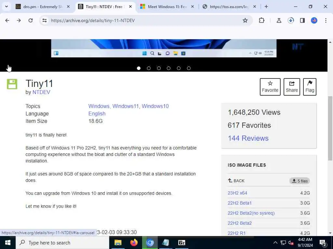Open the notepad-style app in the taskbar

point(166,243)
